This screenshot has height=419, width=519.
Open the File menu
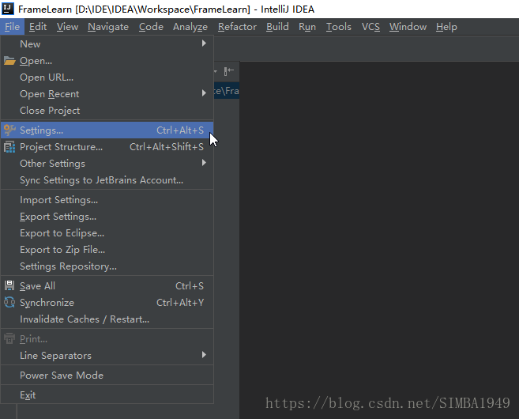pyautogui.click(x=13, y=27)
